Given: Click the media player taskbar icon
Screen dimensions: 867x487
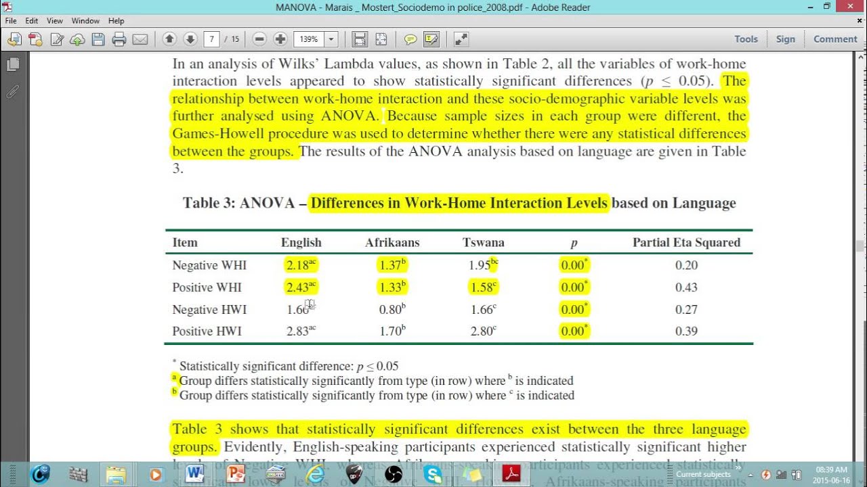Looking at the screenshot, I should pyautogui.click(x=156, y=474).
